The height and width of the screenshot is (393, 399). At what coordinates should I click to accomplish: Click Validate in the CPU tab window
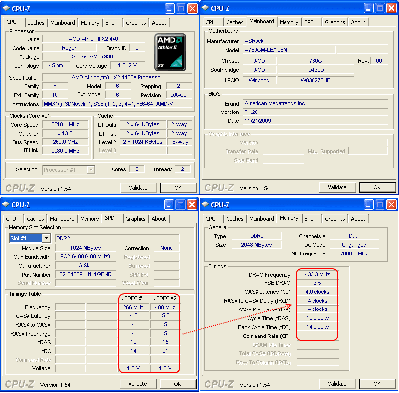click(x=139, y=188)
